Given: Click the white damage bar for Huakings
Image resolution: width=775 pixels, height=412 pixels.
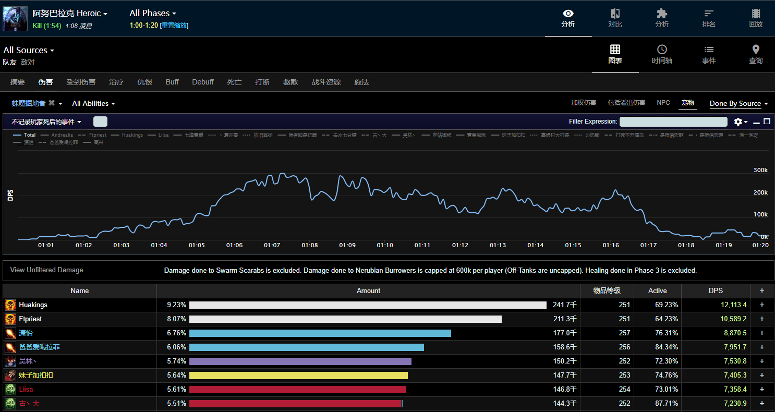Looking at the screenshot, I should coord(368,305).
